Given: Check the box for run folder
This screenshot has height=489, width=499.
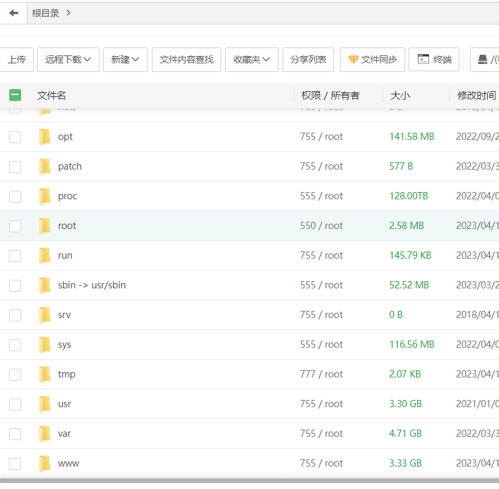Looking at the screenshot, I should 15,256.
